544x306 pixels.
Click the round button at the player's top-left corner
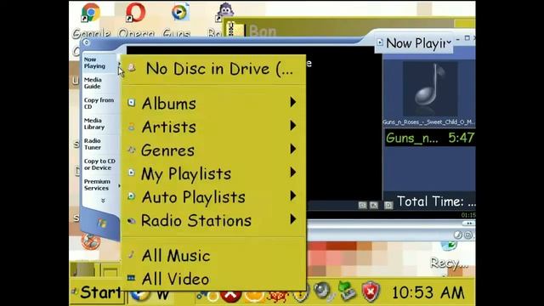tap(86, 42)
